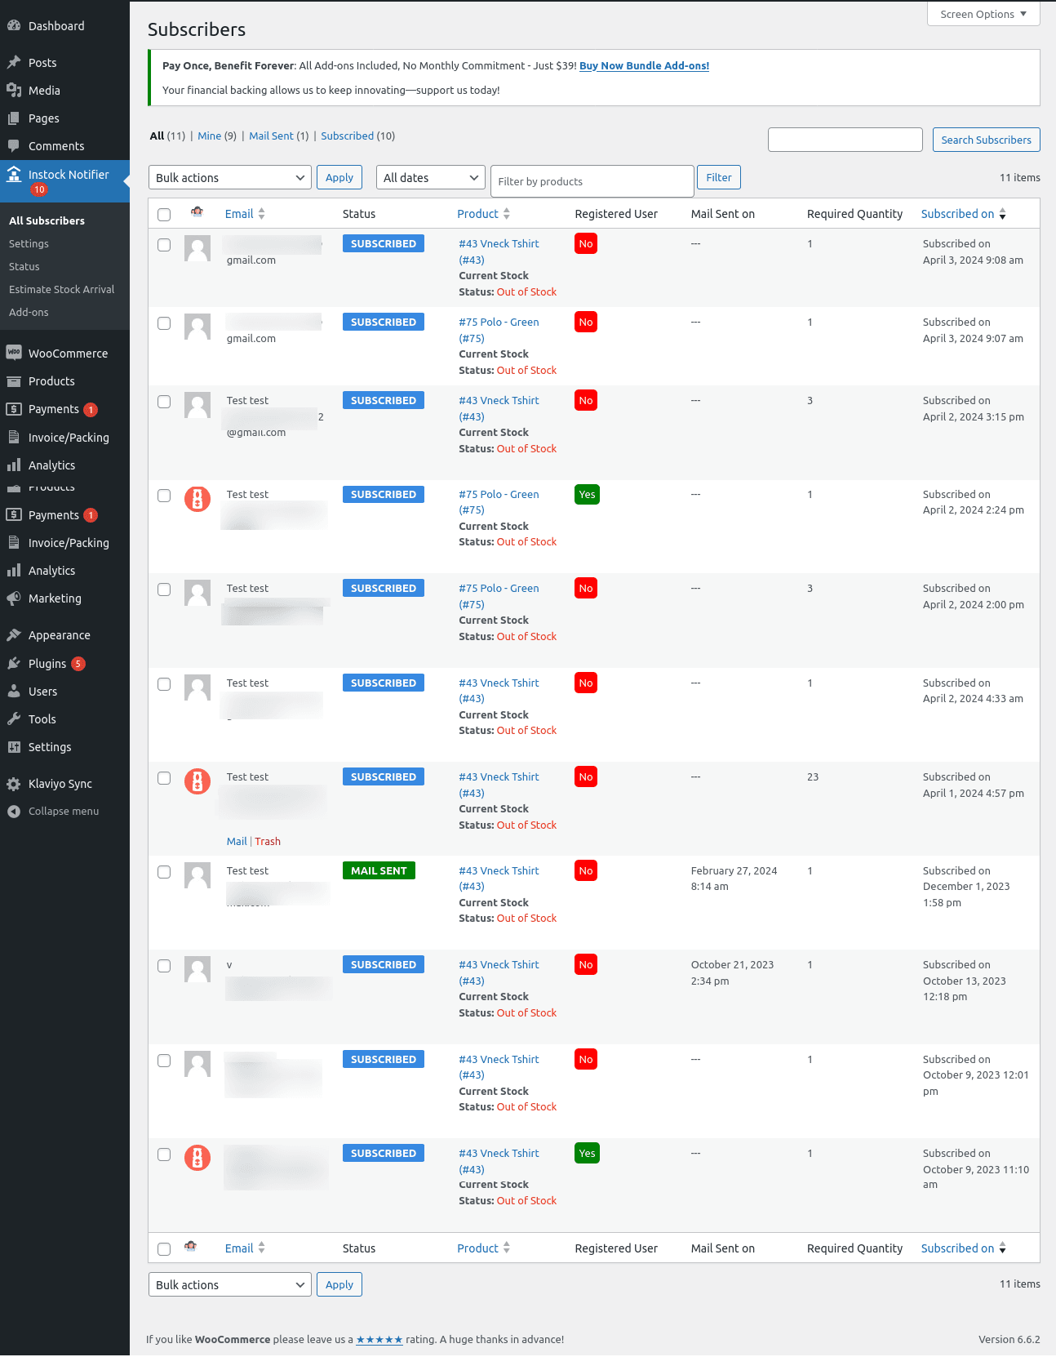Image resolution: width=1056 pixels, height=1357 pixels.
Task: Click Email column header in table footer
Action: pyautogui.click(x=239, y=1248)
